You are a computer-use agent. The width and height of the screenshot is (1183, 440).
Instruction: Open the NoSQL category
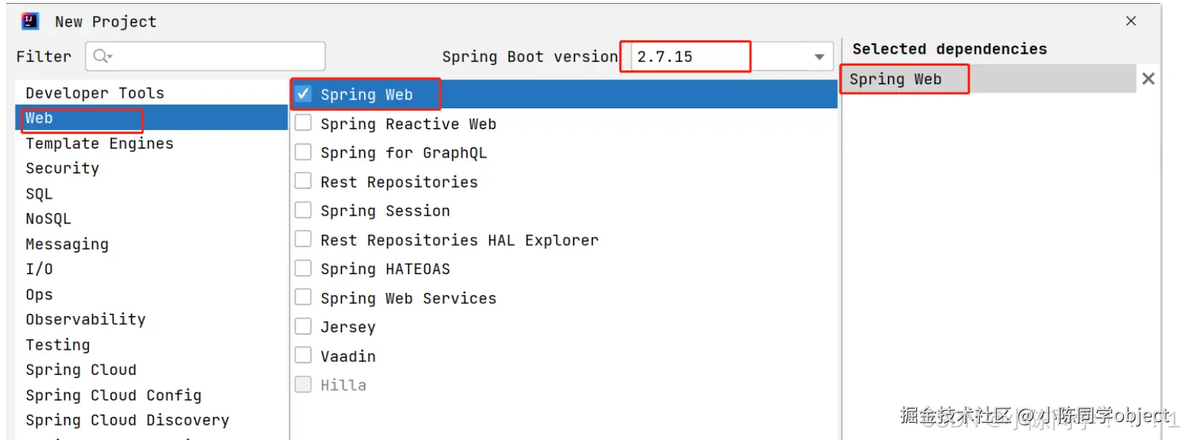[x=152, y=219]
